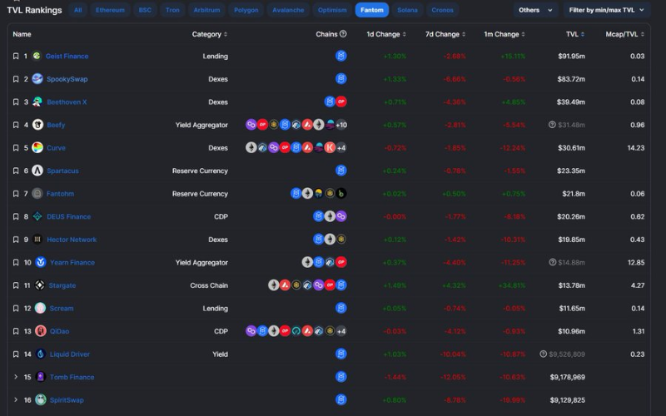The height and width of the screenshot is (416, 666).
Task: Click the Geist Finance logo icon
Action: 37,56
